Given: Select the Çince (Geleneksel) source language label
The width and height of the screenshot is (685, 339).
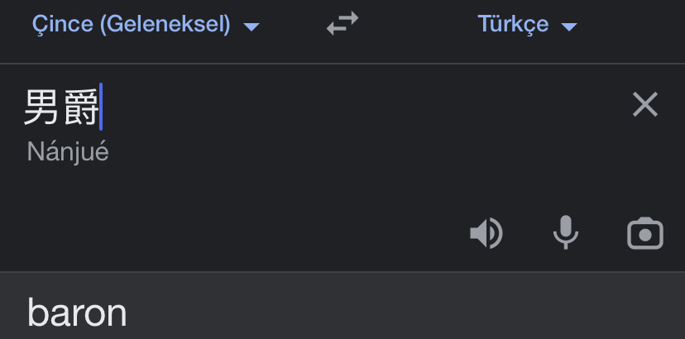Looking at the screenshot, I should (132, 24).
